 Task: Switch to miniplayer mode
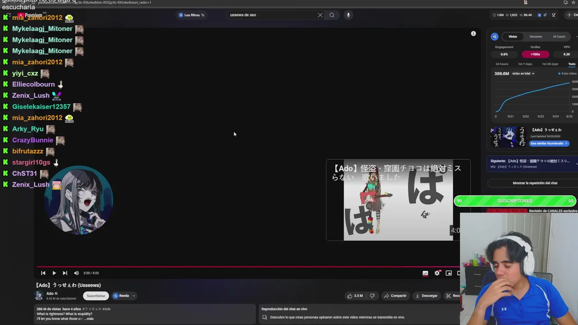pos(448,273)
